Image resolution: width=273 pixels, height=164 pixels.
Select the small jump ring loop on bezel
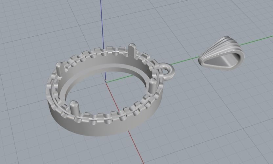coord(167,72)
